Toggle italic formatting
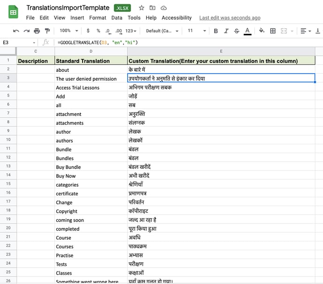 (x=226, y=31)
